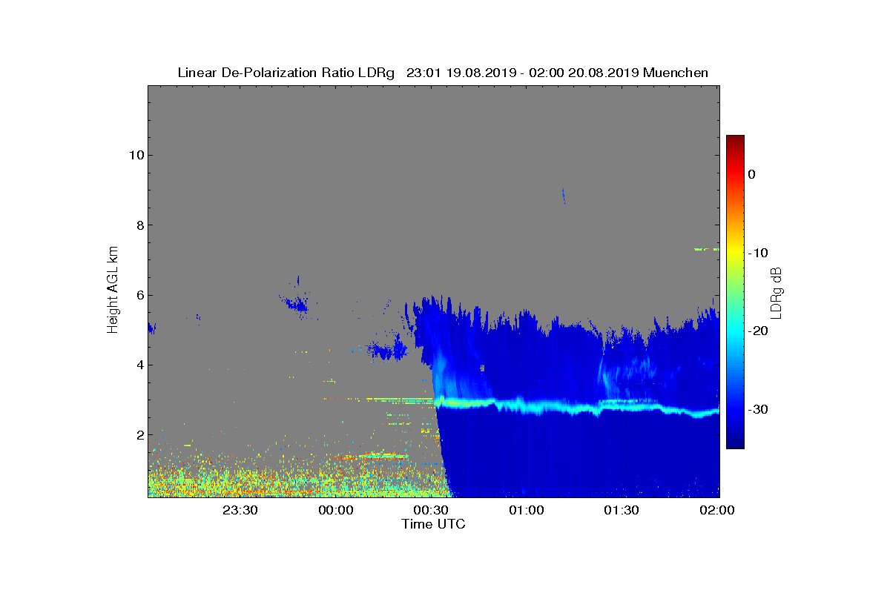Viewport: 890px width, 593px height.
Task: Click the 01:30 time axis label
Action: point(622,510)
